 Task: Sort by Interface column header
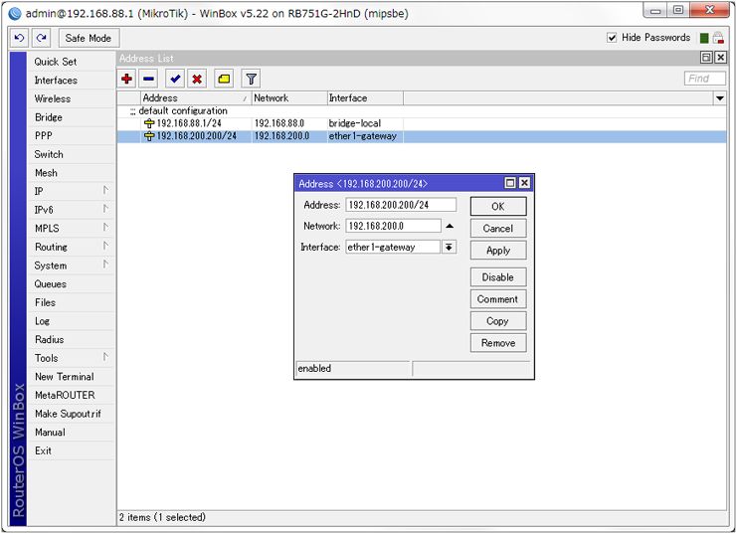tap(365, 98)
